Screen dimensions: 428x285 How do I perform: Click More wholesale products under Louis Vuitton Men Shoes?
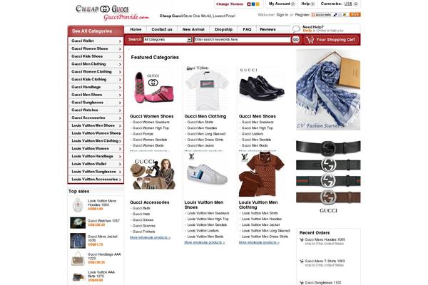205,242
